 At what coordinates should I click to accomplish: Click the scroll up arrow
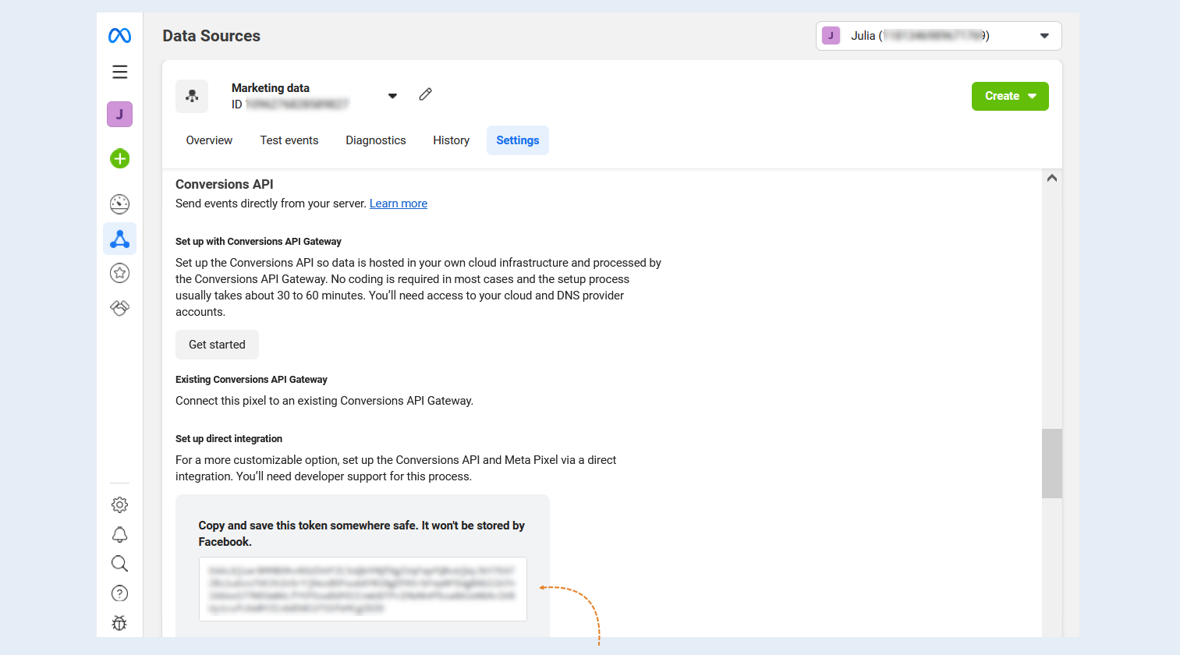pyautogui.click(x=1052, y=178)
